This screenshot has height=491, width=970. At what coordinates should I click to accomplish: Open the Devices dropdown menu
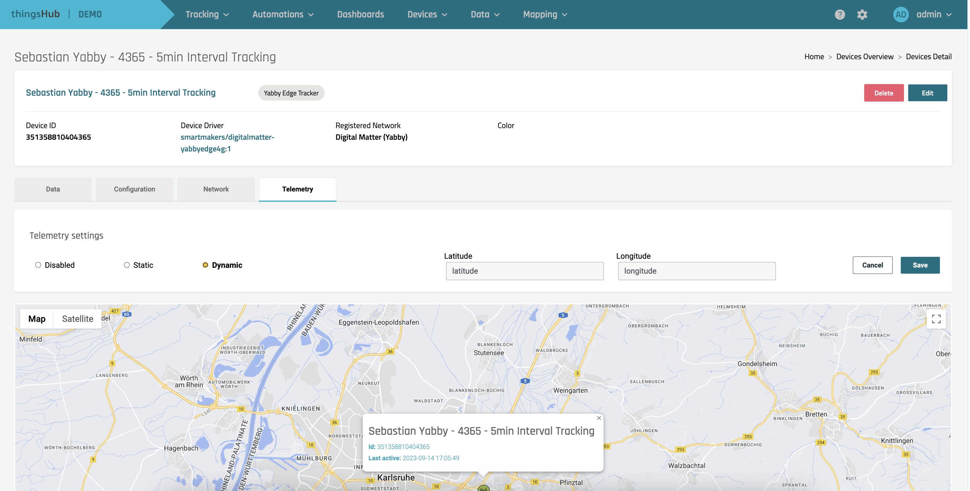[427, 15]
